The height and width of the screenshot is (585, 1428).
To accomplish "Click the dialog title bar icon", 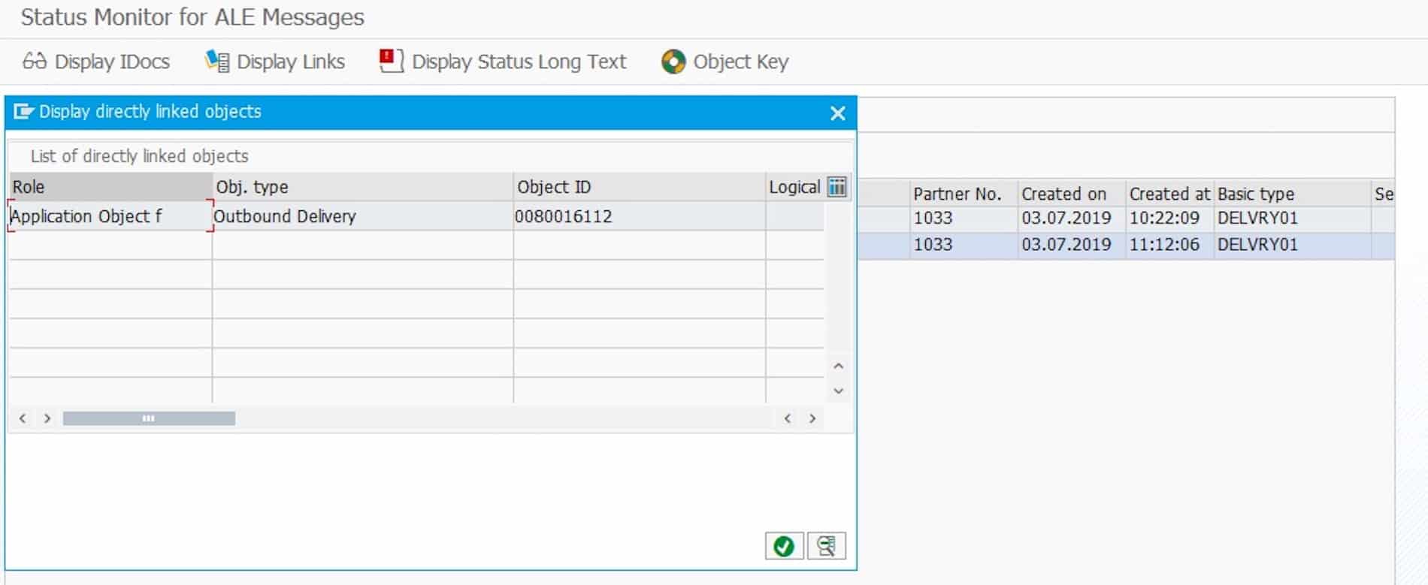I will tap(23, 112).
